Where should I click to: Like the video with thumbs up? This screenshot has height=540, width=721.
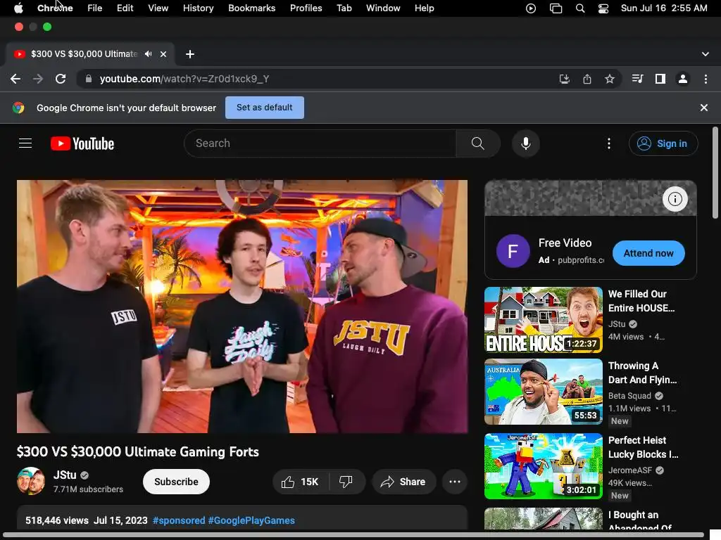tap(301, 482)
